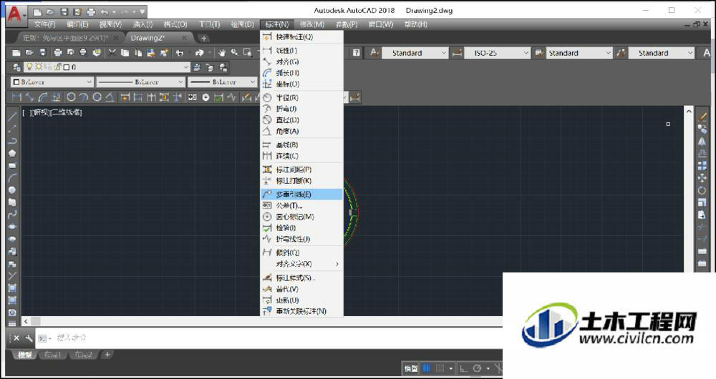The height and width of the screenshot is (379, 716).
Task: Select the Arc tool in draw toolbar
Action: 12,178
